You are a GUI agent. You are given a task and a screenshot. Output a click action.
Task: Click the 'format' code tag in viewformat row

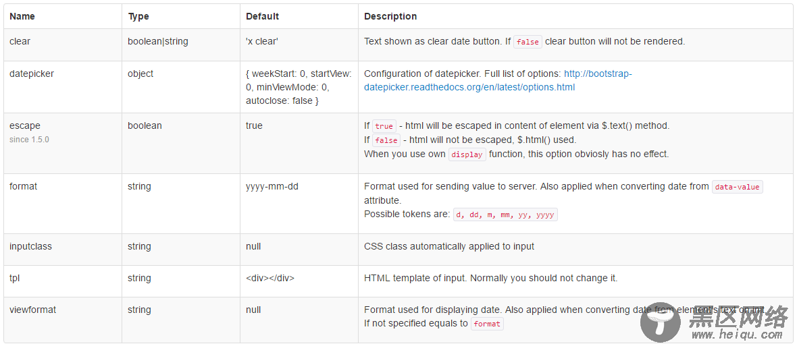(487, 324)
